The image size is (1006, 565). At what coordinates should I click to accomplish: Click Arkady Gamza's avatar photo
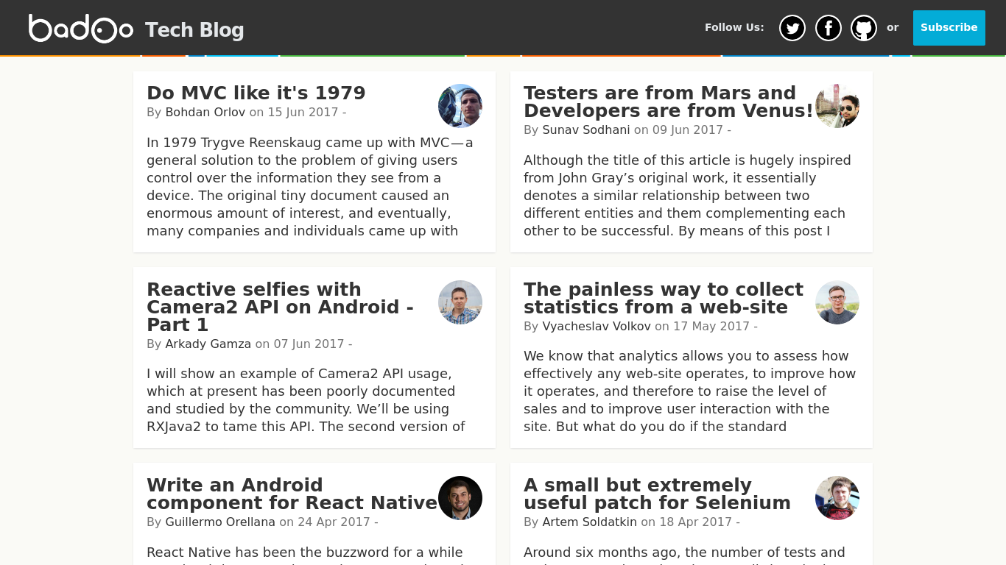pos(460,302)
